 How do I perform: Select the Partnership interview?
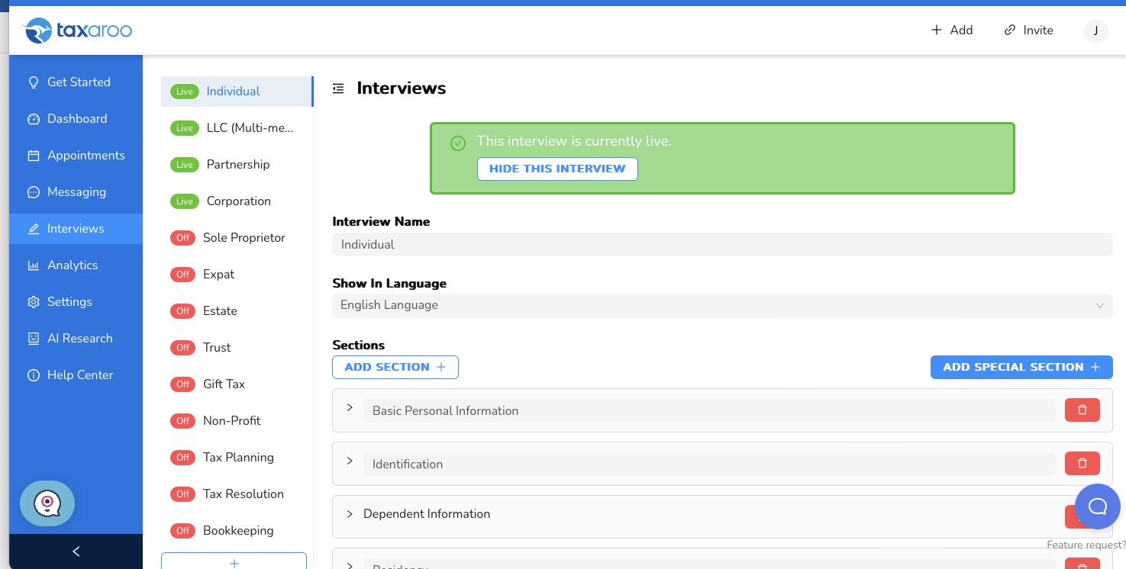point(237,165)
